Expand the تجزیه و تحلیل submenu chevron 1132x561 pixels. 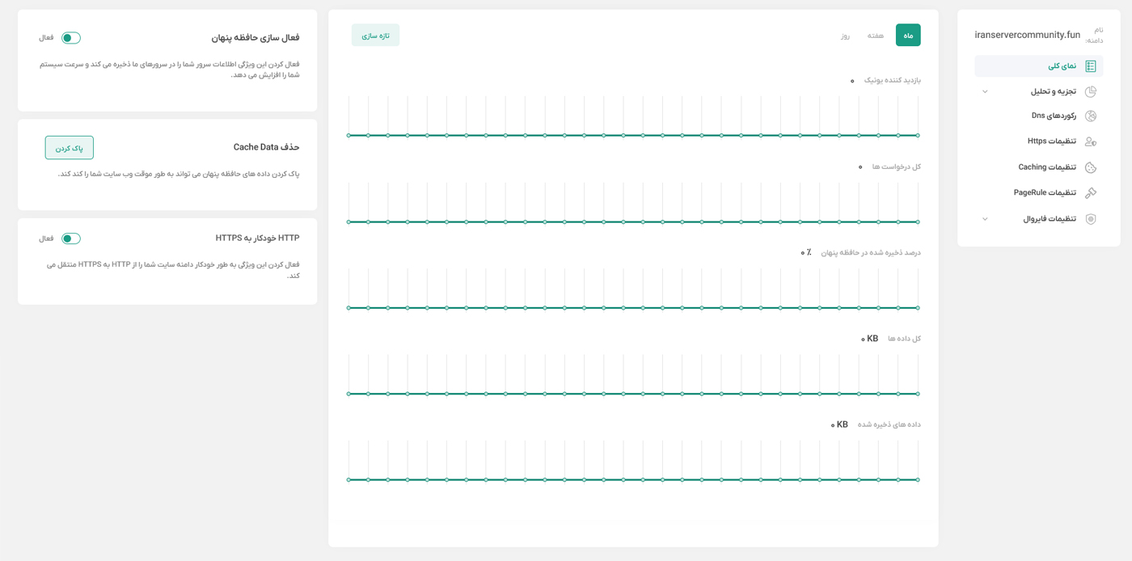(985, 92)
